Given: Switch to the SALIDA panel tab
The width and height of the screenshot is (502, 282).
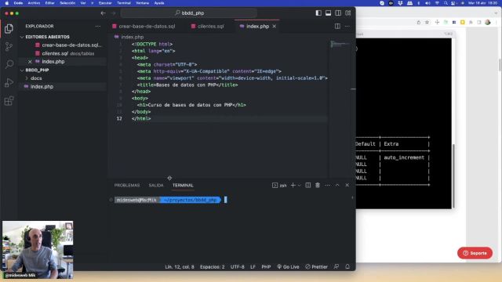Looking at the screenshot, I should pos(156,186).
